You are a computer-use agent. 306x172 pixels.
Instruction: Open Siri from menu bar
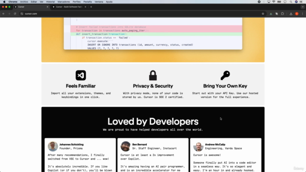click(x=296, y=2)
